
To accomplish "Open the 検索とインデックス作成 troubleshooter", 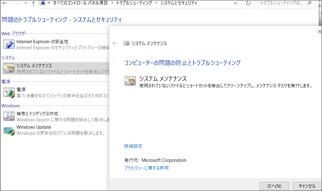I will (x=37, y=114).
